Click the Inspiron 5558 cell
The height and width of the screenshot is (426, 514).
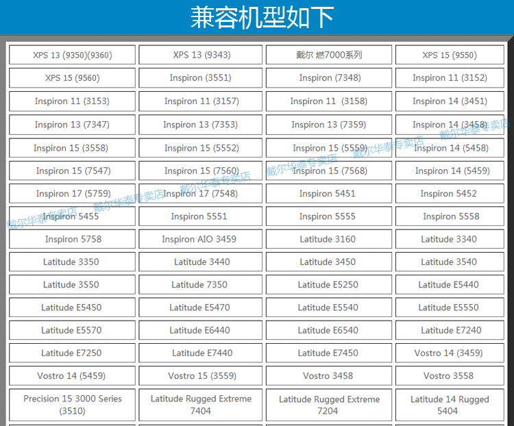coord(450,216)
